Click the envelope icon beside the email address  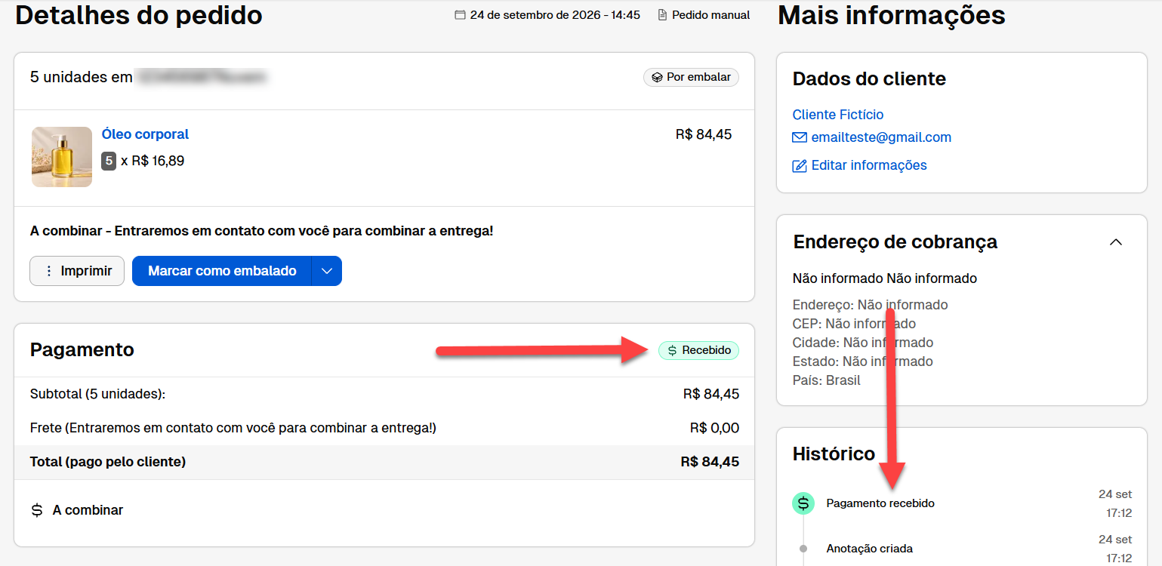click(x=800, y=137)
